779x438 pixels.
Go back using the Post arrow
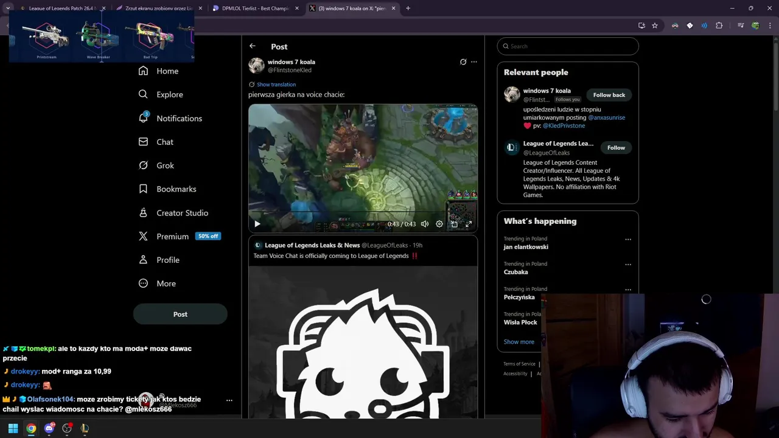253,46
